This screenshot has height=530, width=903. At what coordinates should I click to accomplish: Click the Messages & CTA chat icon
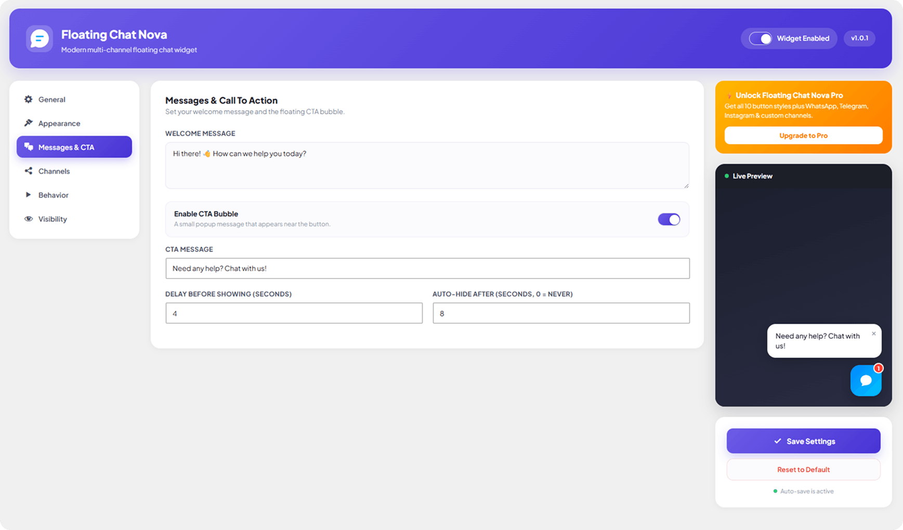pos(29,147)
